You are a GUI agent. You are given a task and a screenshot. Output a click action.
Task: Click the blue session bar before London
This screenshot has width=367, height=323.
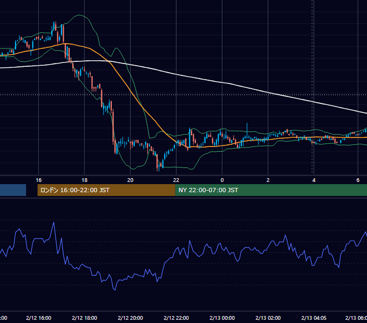13,190
